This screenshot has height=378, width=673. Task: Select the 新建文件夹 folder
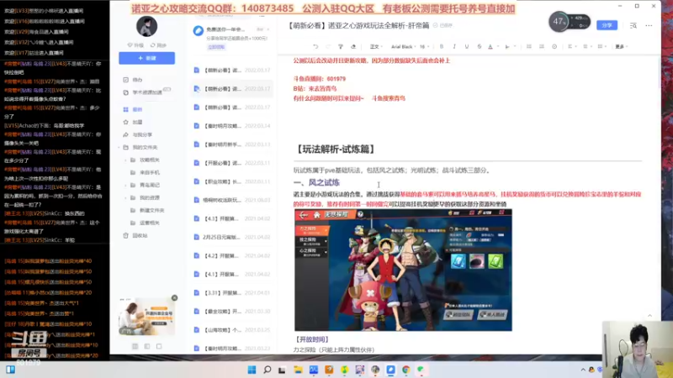[152, 211]
